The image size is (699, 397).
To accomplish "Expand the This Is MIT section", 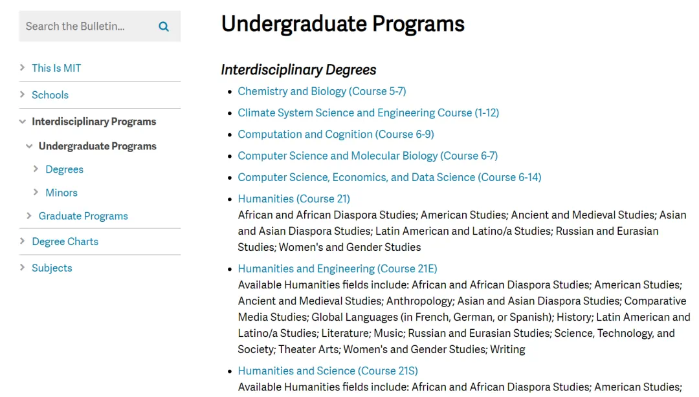I will 22,68.
